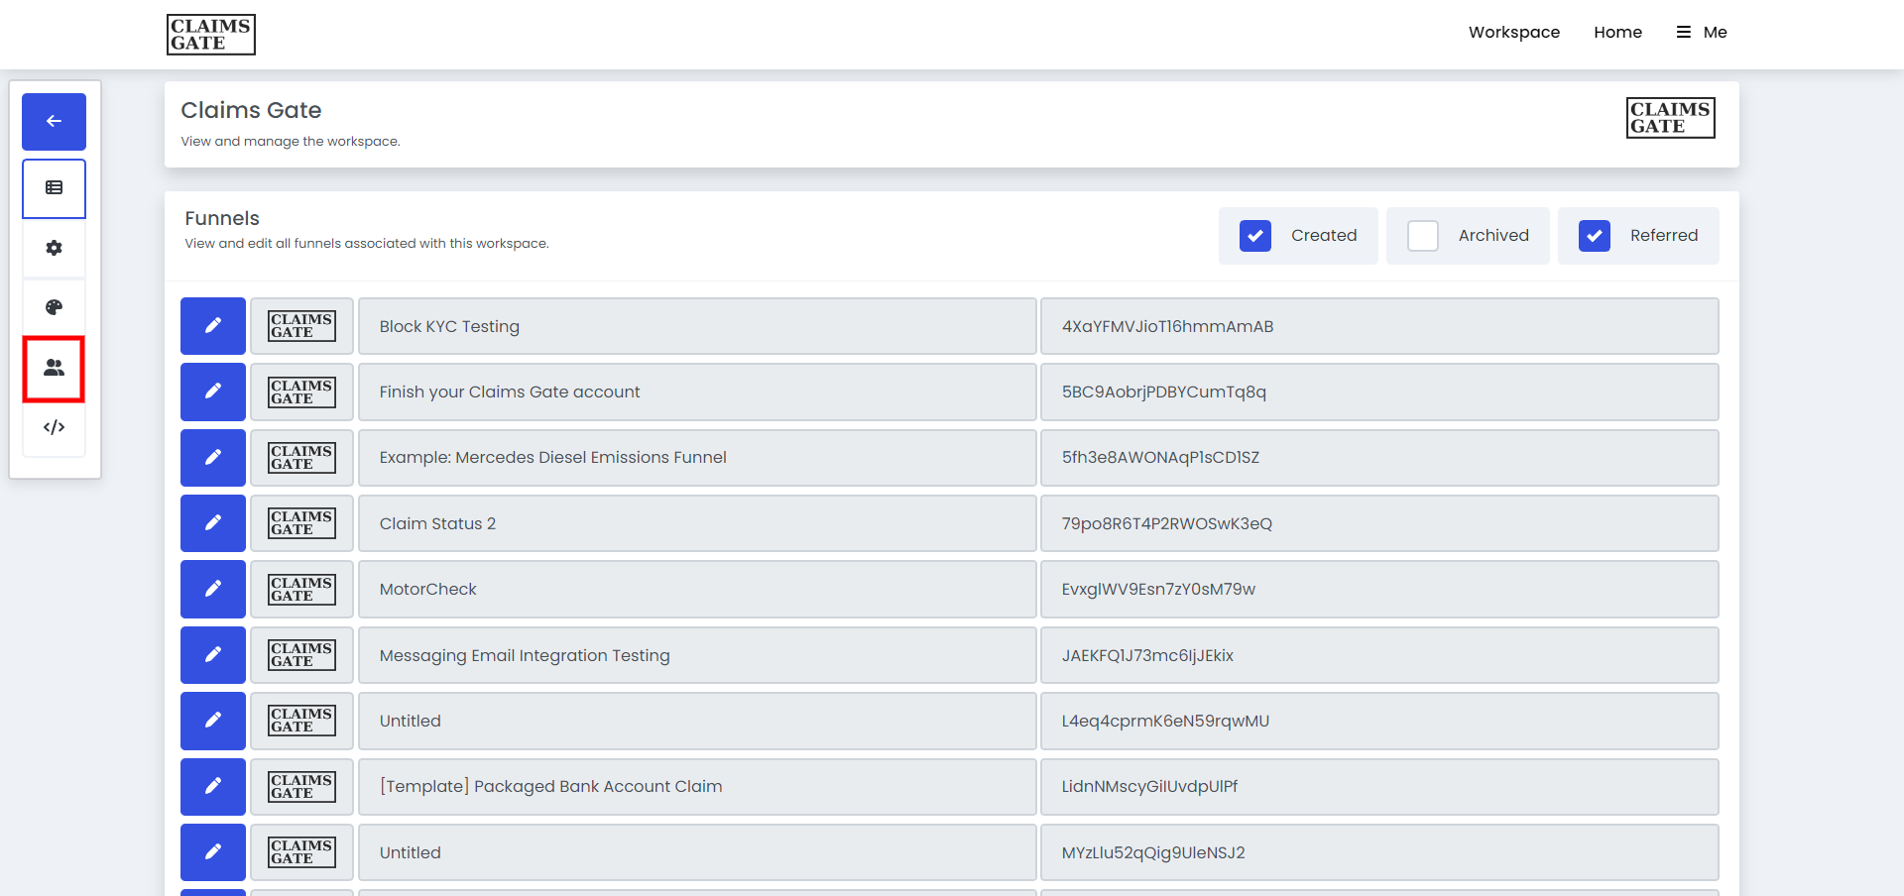The image size is (1904, 896).
Task: Go to Home in top navigation
Action: tap(1617, 32)
